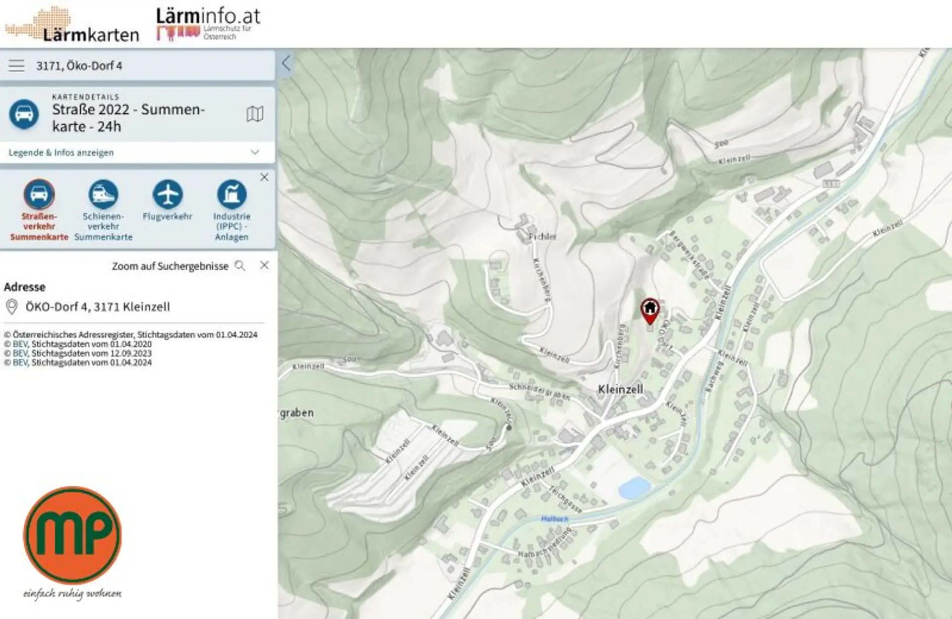
Task: Click Zoom auf Suchergebnisse label
Action: point(170,266)
